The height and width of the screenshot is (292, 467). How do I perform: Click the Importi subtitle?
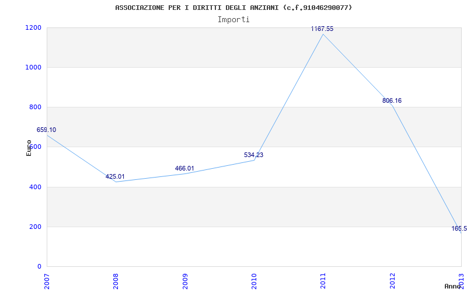(x=233, y=20)
